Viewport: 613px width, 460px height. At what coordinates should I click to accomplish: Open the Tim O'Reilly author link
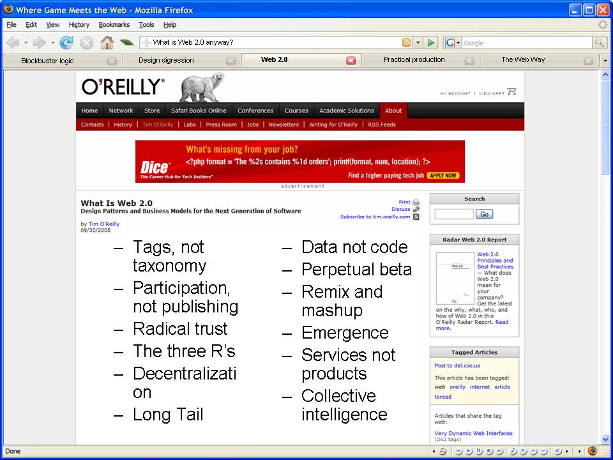[104, 224]
